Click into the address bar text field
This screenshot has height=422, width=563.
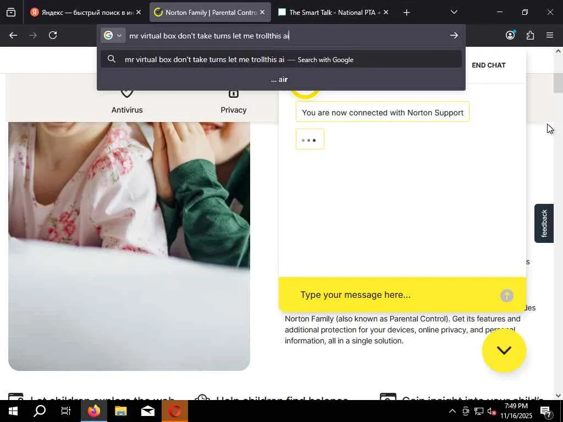pyautogui.click(x=285, y=36)
